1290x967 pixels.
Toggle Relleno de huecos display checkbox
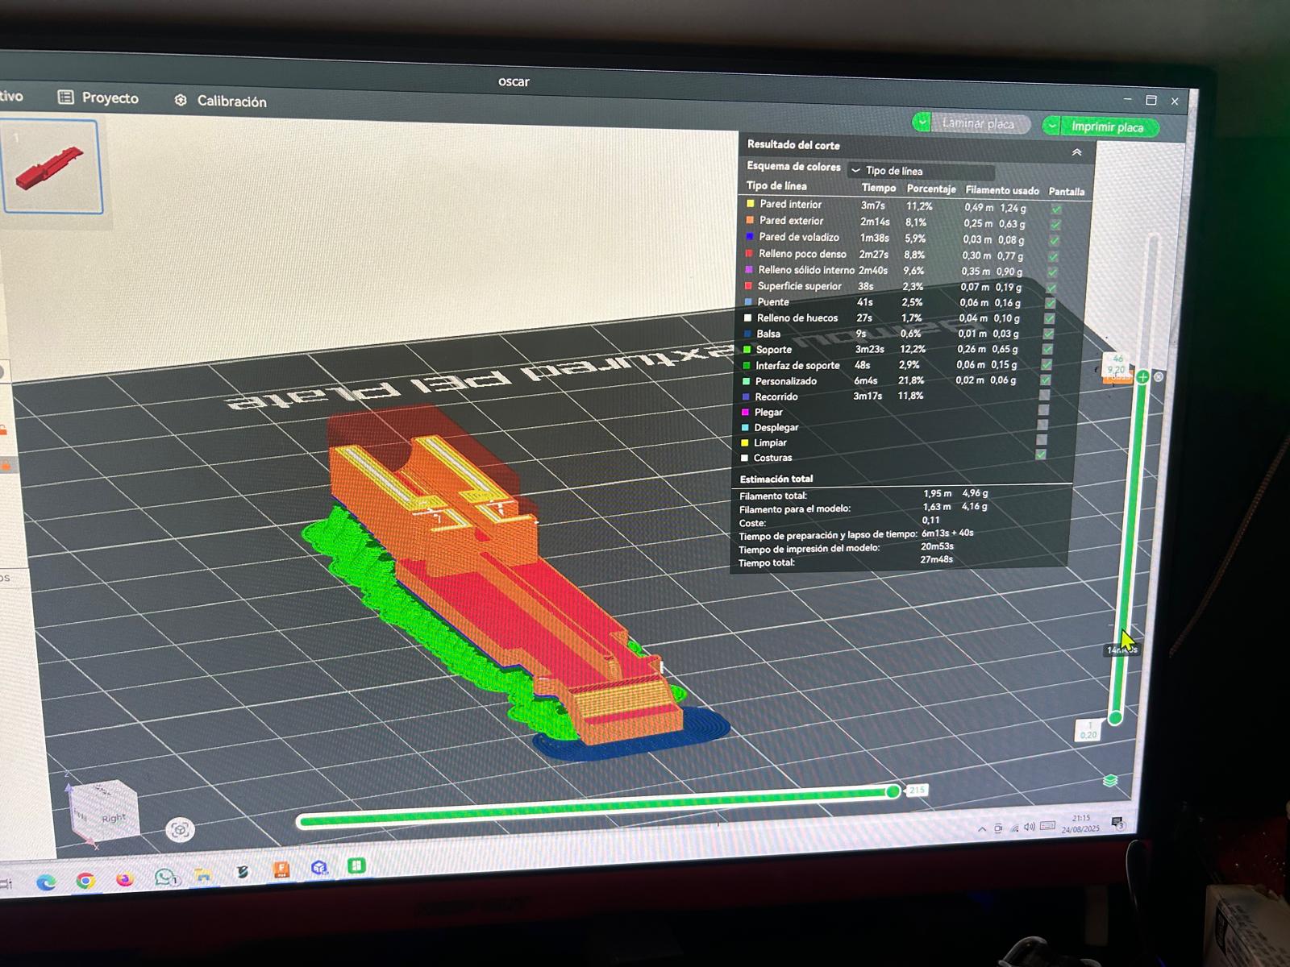1050,318
